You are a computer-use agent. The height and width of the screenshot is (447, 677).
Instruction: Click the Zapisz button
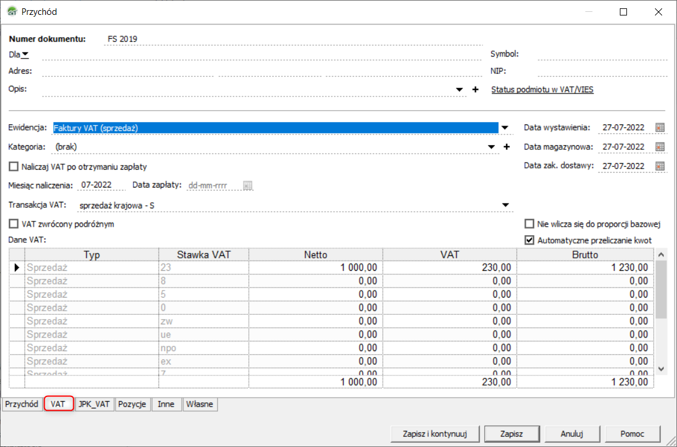click(x=511, y=434)
